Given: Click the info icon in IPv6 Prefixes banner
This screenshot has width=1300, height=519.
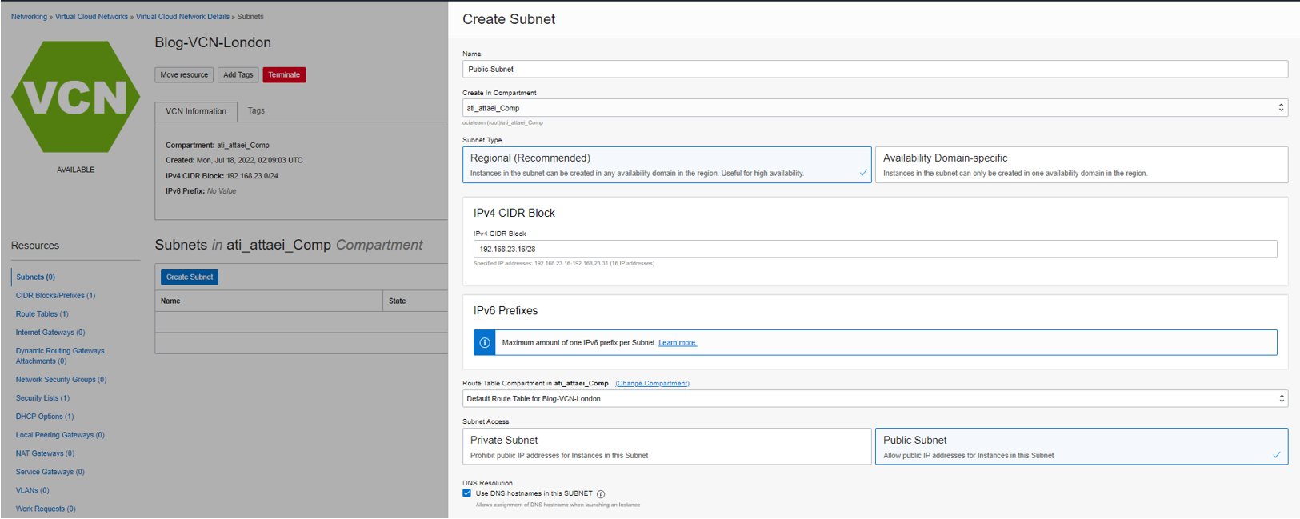Looking at the screenshot, I should click(x=485, y=342).
